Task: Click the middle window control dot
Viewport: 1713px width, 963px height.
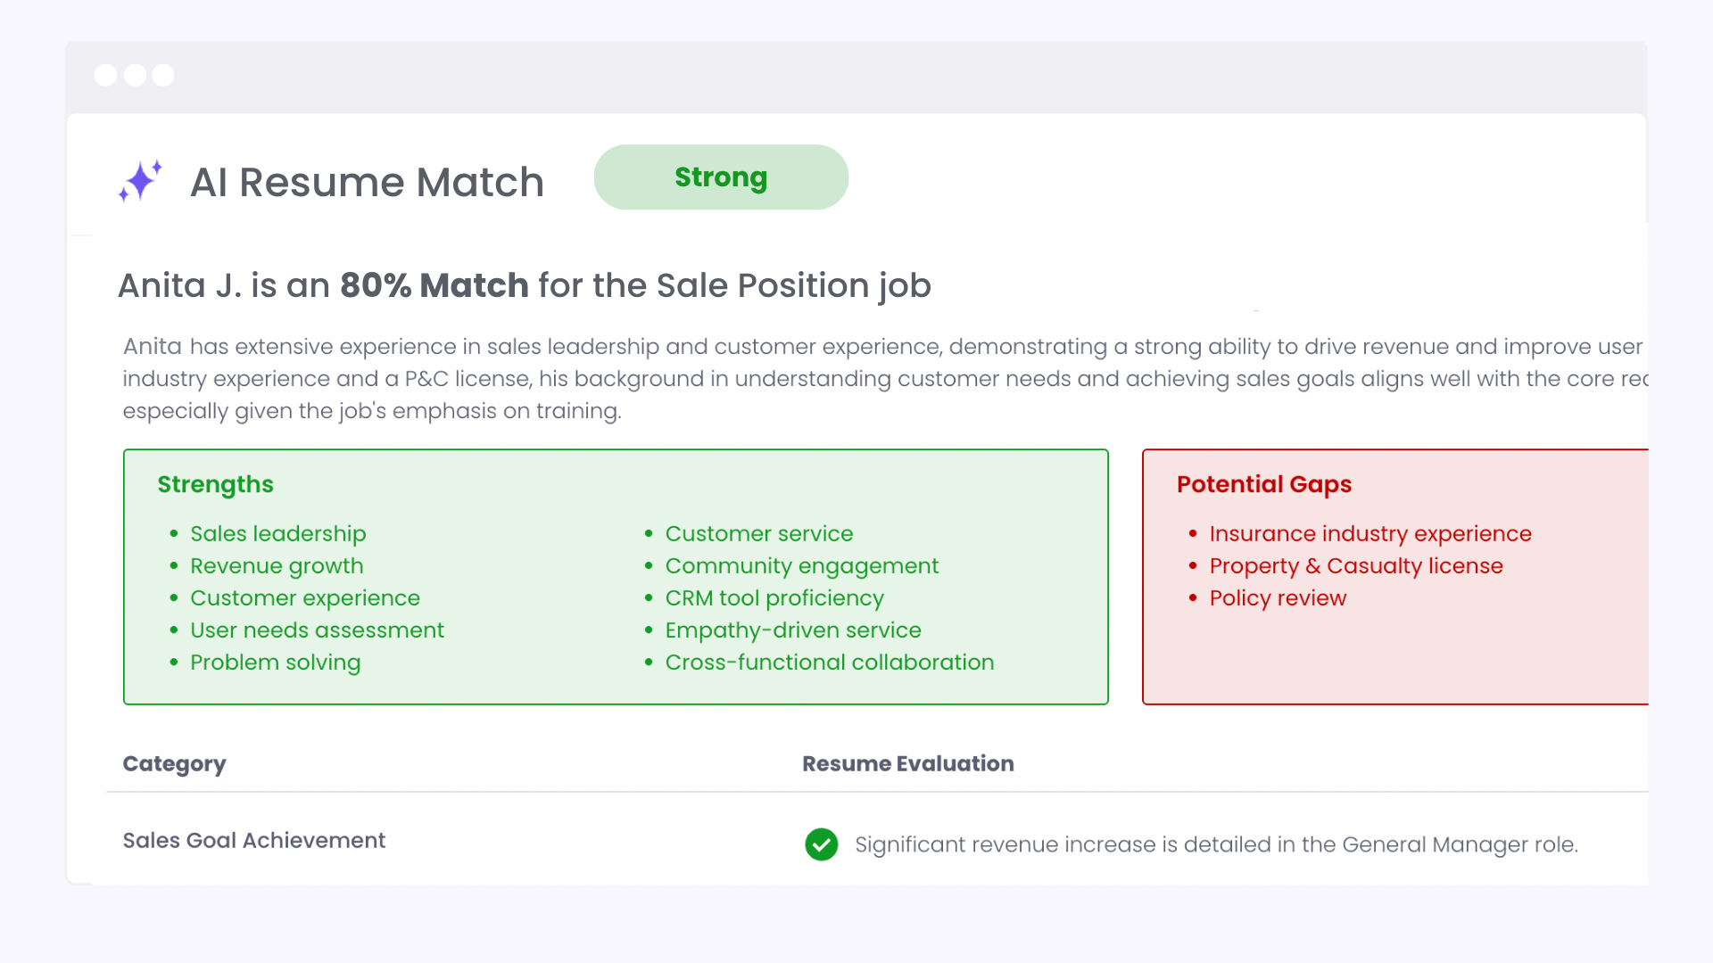Action: click(x=135, y=75)
